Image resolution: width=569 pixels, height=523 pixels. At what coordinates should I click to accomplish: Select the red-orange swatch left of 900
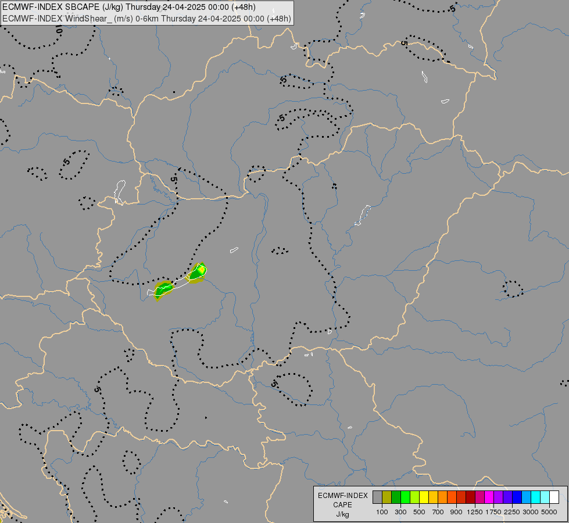click(452, 497)
